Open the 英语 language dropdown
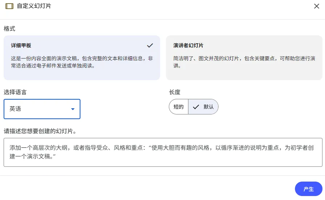Screen dimensions: 325x200 click(42, 109)
